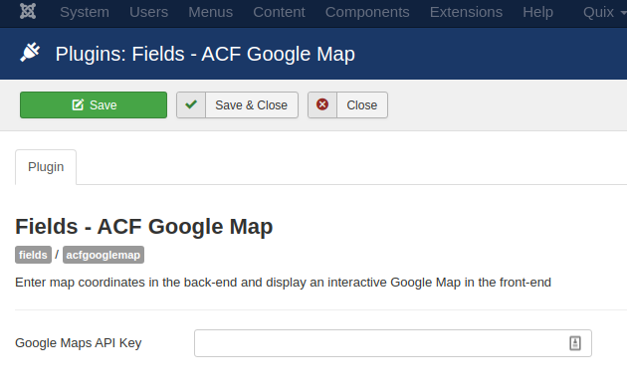Click the edit pencil icon on Save

[x=78, y=104]
